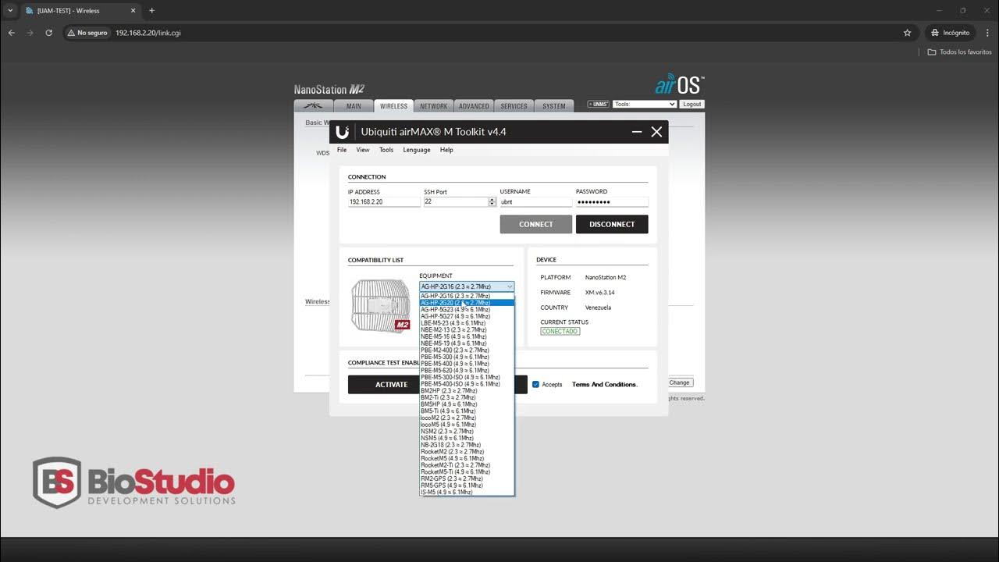Switch to the MAIN tab in airOS

coord(354,106)
